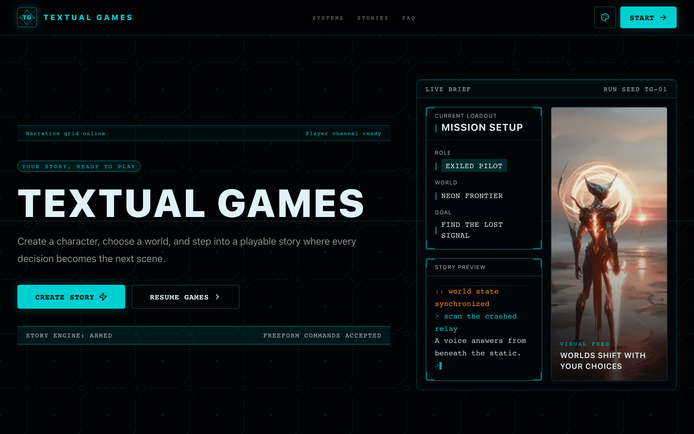The image size is (694, 434).
Task: Click the VISUAL FEED caption label
Action: (584, 344)
